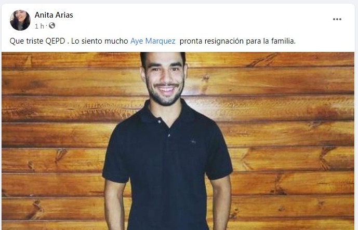The width and height of the screenshot is (358, 230).
Task: Open the three-dot post options menu
Action: click(337, 19)
